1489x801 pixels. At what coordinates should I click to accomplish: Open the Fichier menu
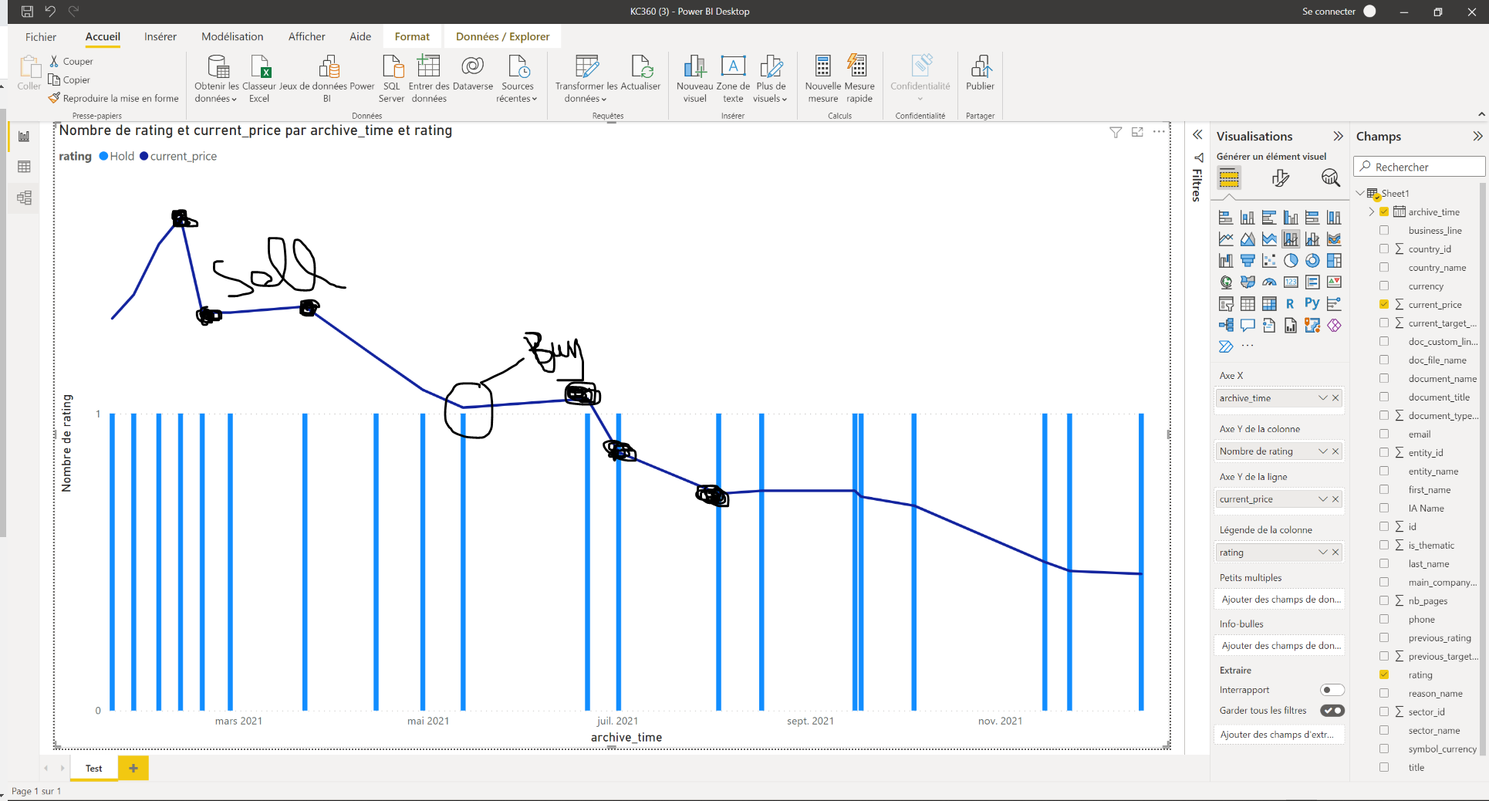[41, 36]
